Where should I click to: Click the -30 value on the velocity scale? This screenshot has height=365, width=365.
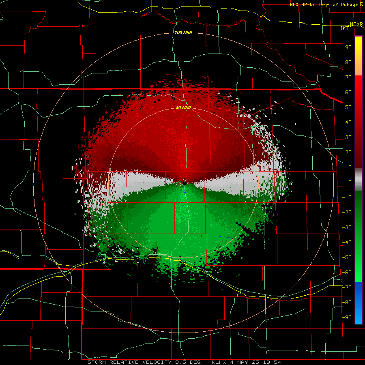pyautogui.click(x=347, y=228)
